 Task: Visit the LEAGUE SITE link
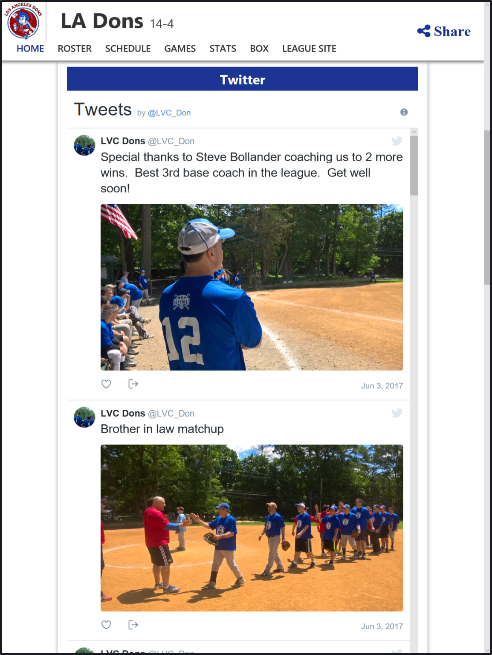click(x=309, y=49)
